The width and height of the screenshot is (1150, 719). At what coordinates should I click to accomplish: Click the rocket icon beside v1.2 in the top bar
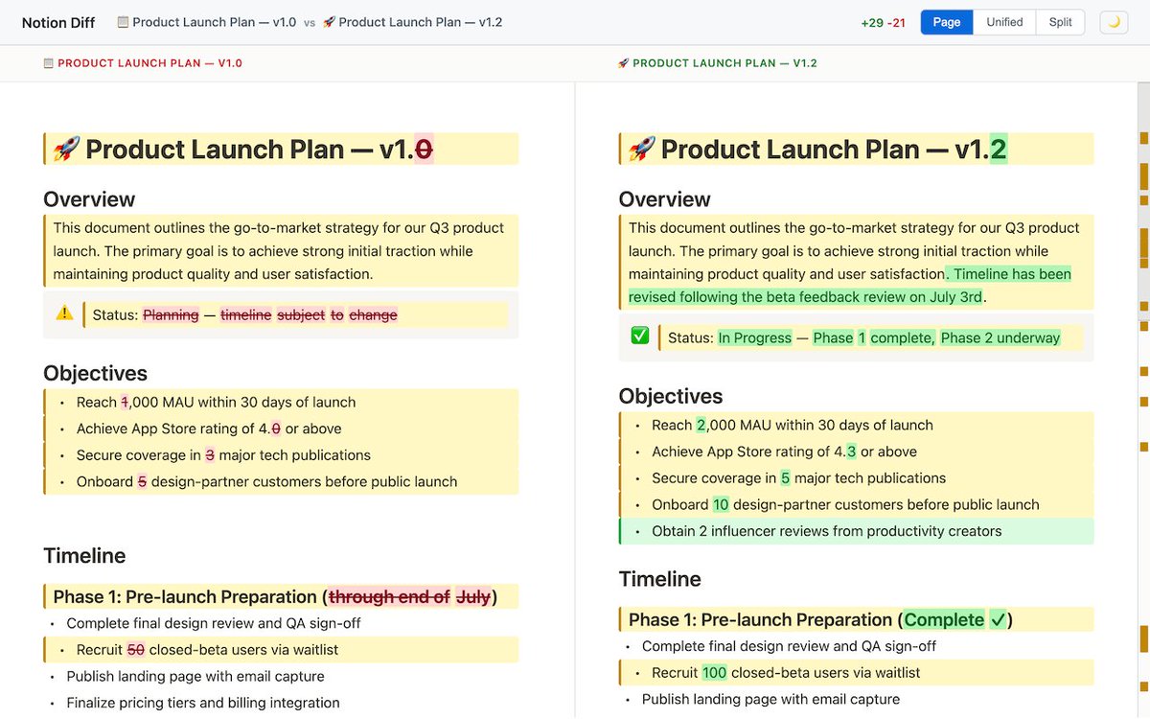pyautogui.click(x=329, y=22)
